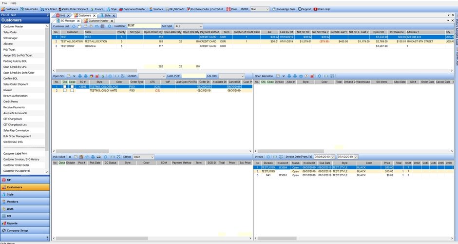Click the dollar sign icon in Open SO toolbar
This screenshot has width=458, height=244.
pos(103,76)
